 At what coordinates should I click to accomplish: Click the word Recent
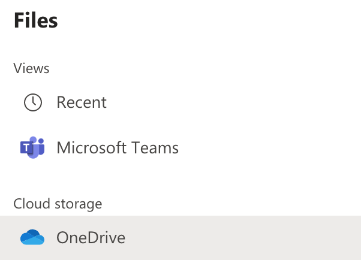click(82, 102)
